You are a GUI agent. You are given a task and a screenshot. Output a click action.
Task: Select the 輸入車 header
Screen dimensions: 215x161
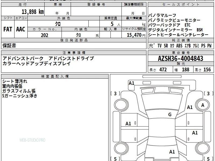click(x=110, y=29)
